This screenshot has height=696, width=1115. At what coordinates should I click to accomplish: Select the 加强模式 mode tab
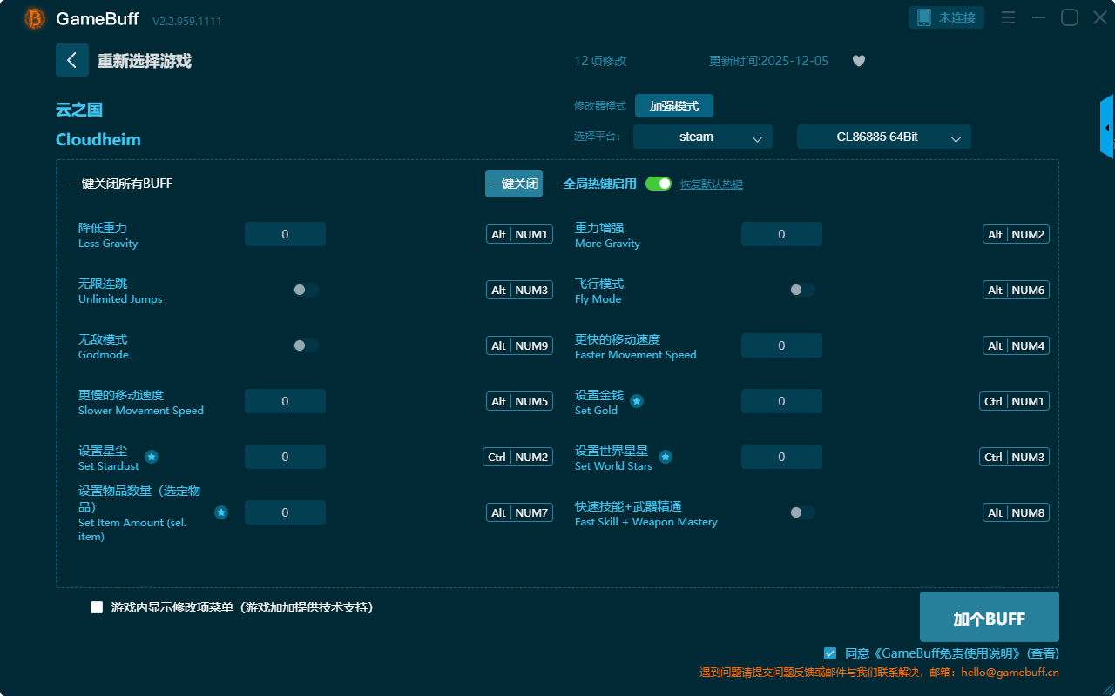coord(674,106)
